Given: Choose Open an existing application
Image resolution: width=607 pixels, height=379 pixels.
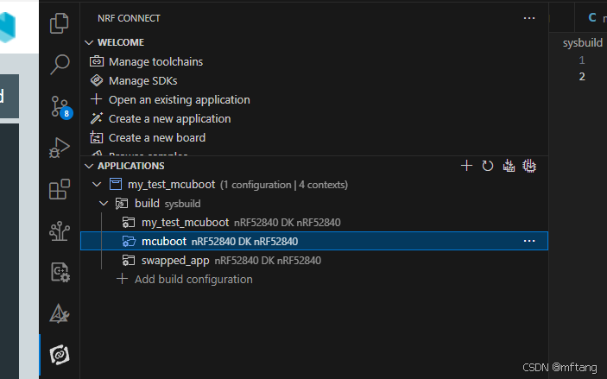Looking at the screenshot, I should [x=180, y=99].
